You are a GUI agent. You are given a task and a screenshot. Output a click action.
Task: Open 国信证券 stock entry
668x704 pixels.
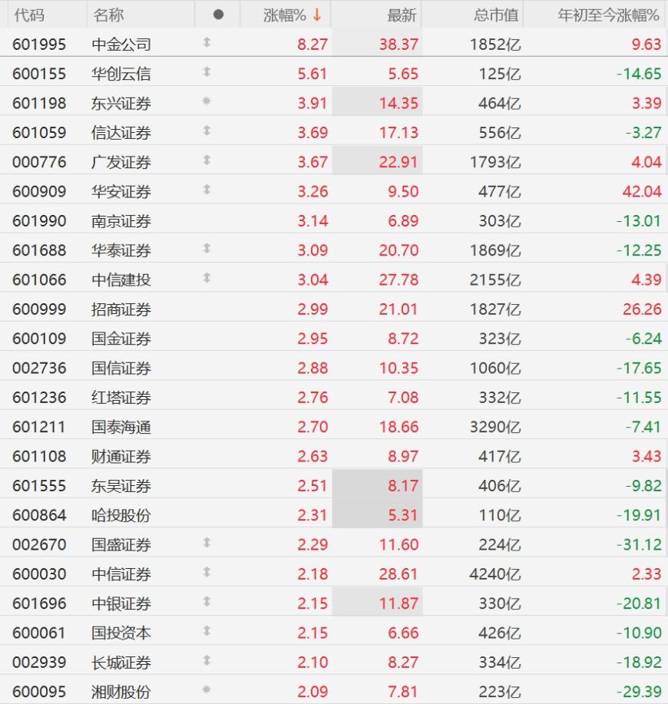121,368
